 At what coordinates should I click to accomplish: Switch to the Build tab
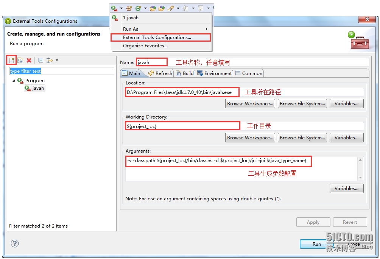point(185,73)
